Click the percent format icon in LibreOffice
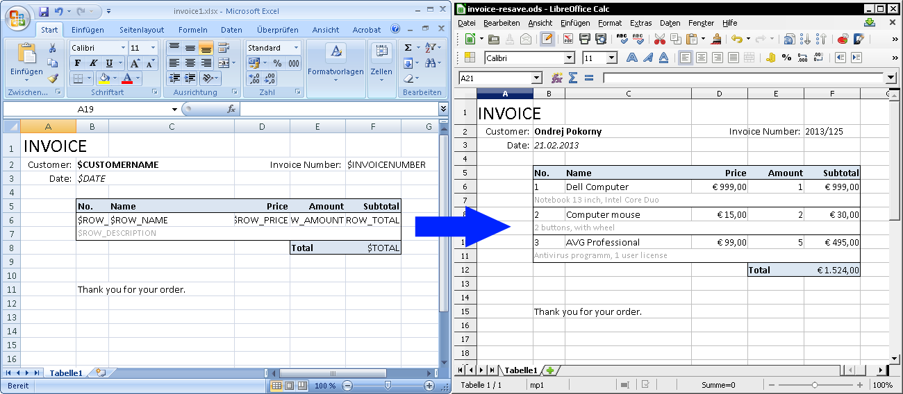903x394 pixels. [x=786, y=58]
